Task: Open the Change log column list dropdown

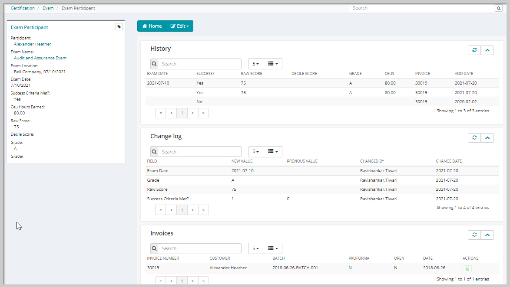Action: pos(273,152)
